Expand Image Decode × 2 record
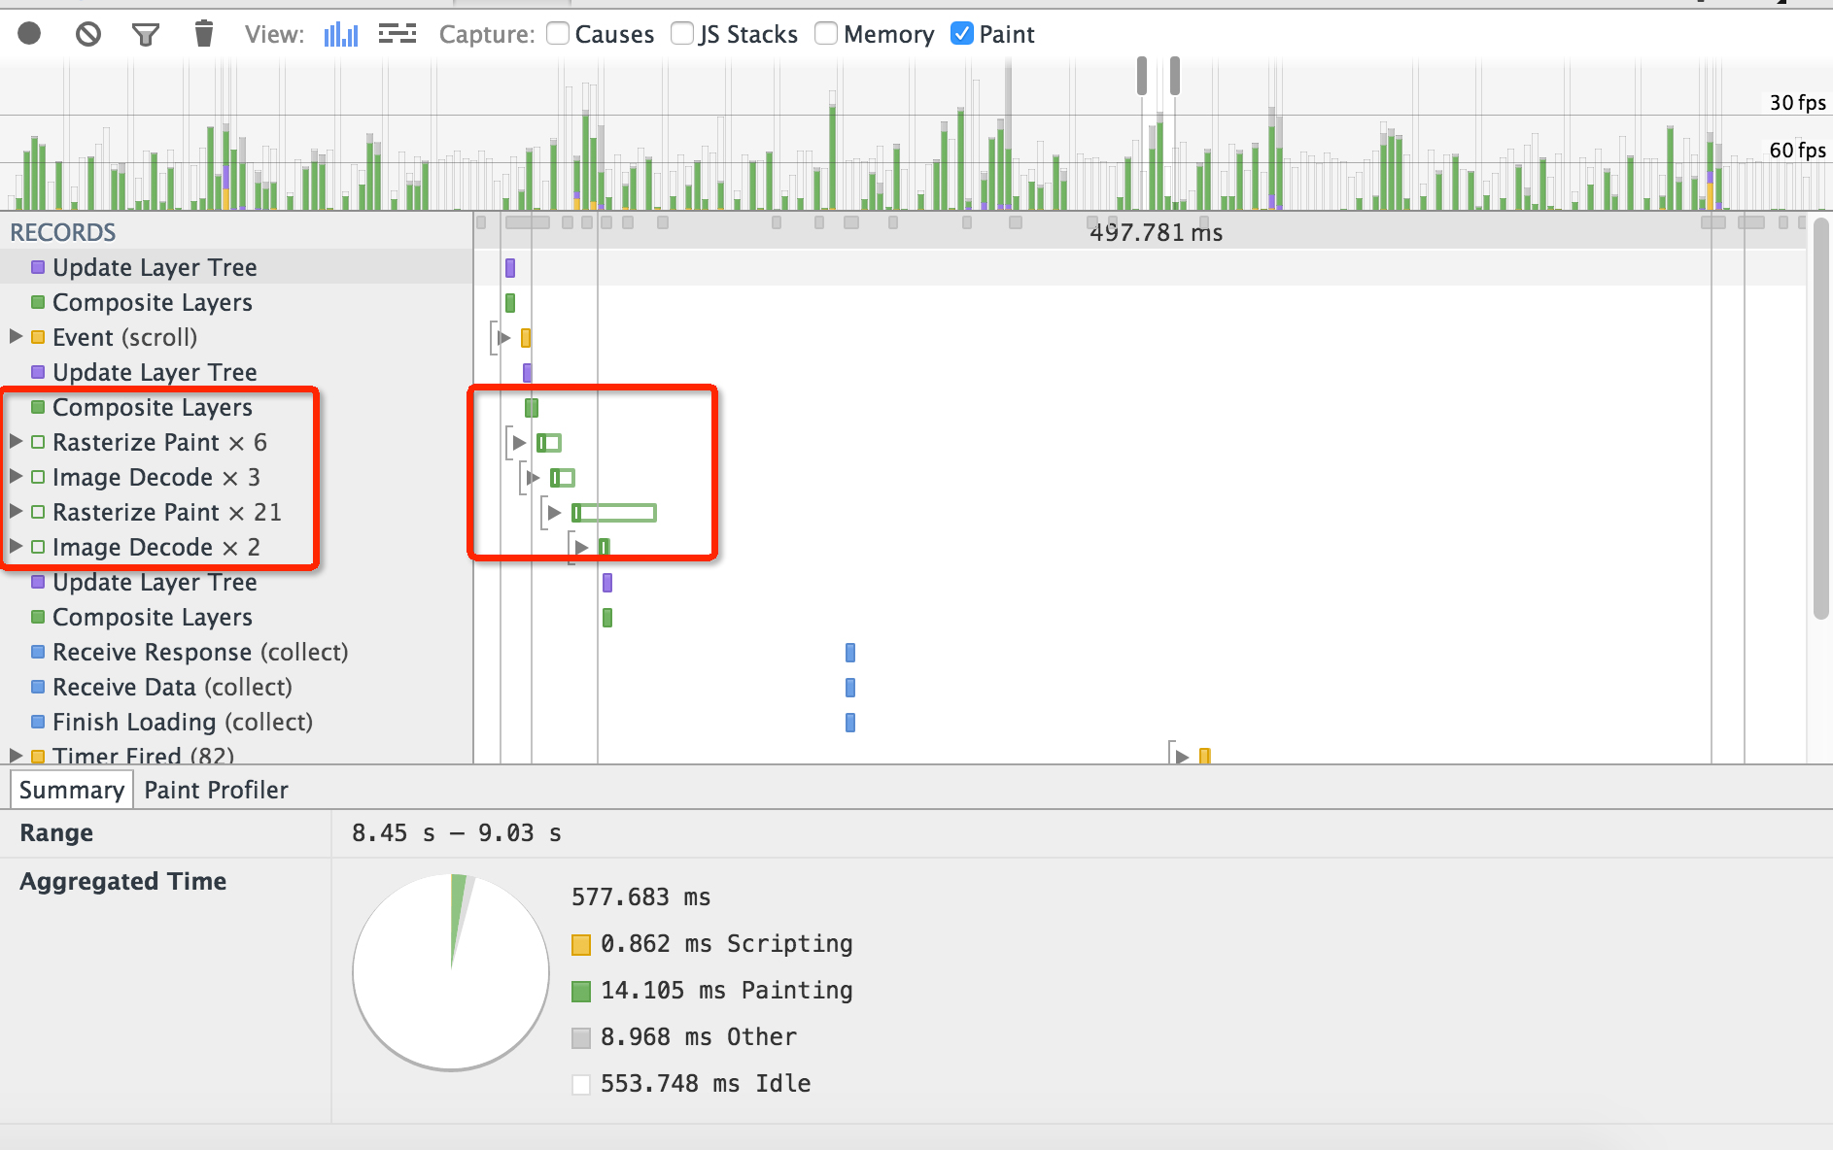 tap(16, 546)
